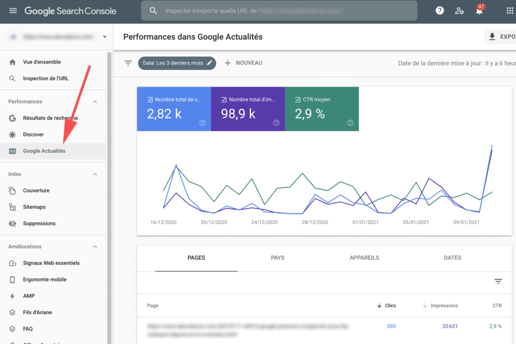
Task: Toggle the Nombre total d'impressions checkbox
Action: click(x=224, y=100)
